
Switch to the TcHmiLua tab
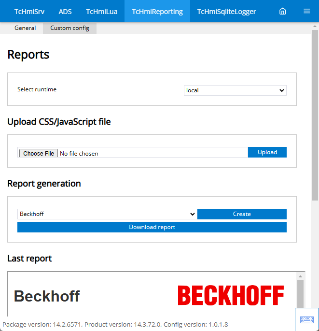[x=102, y=12]
